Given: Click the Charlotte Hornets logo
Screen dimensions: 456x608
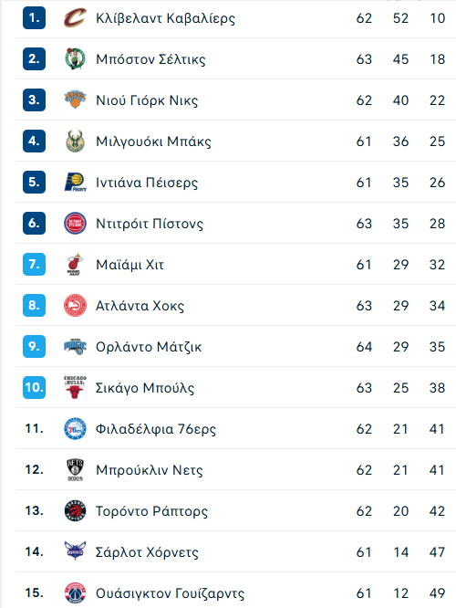Looking at the screenshot, I should tap(75, 551).
